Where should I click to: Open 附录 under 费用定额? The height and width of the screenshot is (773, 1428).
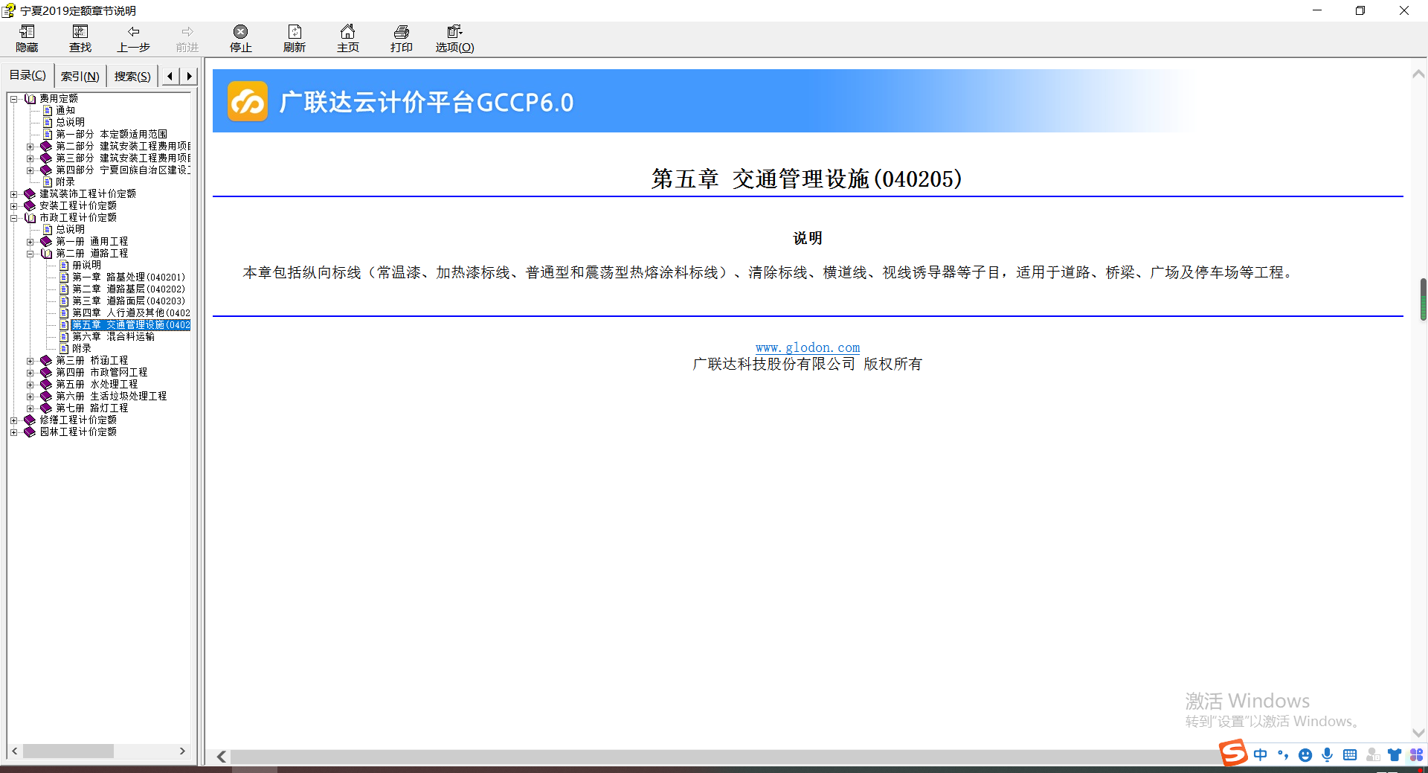coord(65,182)
